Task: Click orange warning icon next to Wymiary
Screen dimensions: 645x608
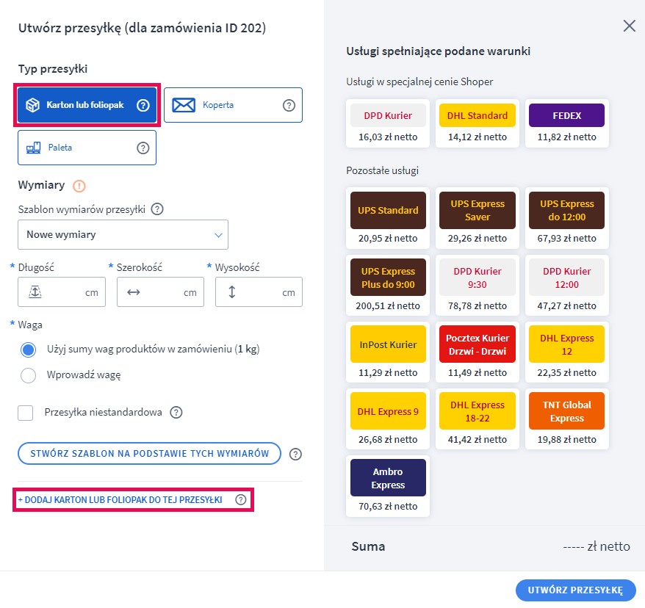Action: (x=79, y=186)
